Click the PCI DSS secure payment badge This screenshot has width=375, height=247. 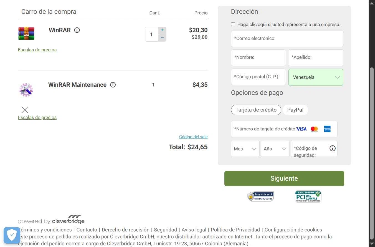point(308,196)
